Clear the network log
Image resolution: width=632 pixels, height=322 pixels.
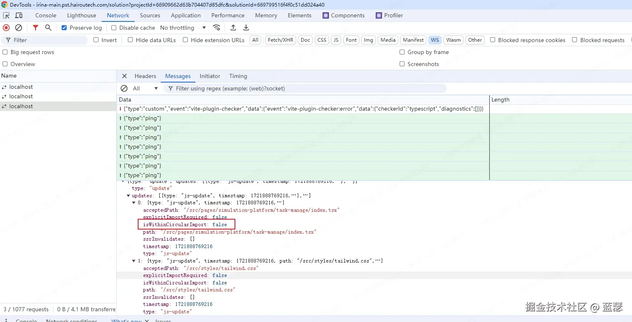[19, 28]
